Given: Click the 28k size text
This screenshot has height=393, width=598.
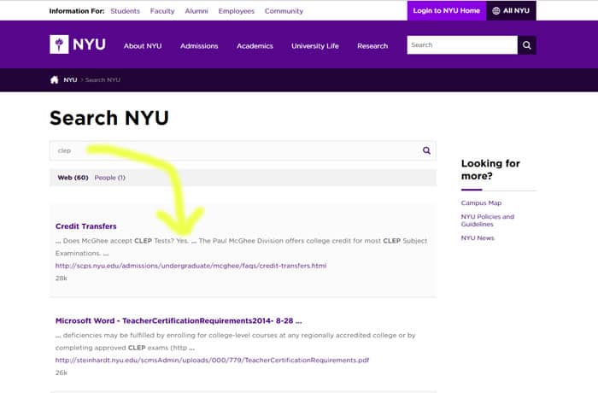Looking at the screenshot, I should pos(62,279).
